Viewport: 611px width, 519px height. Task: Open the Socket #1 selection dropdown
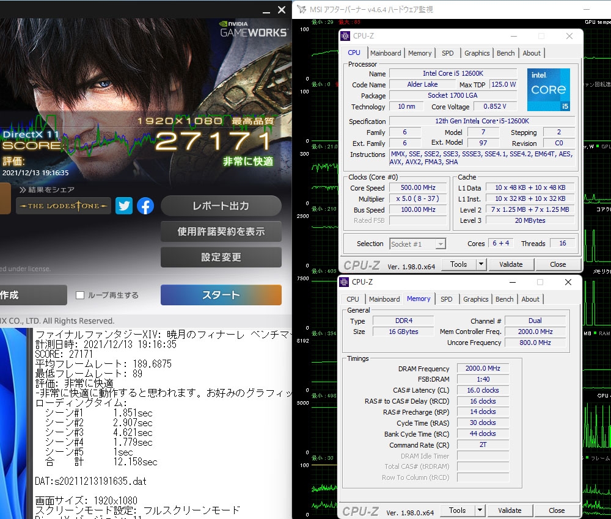[417, 244]
